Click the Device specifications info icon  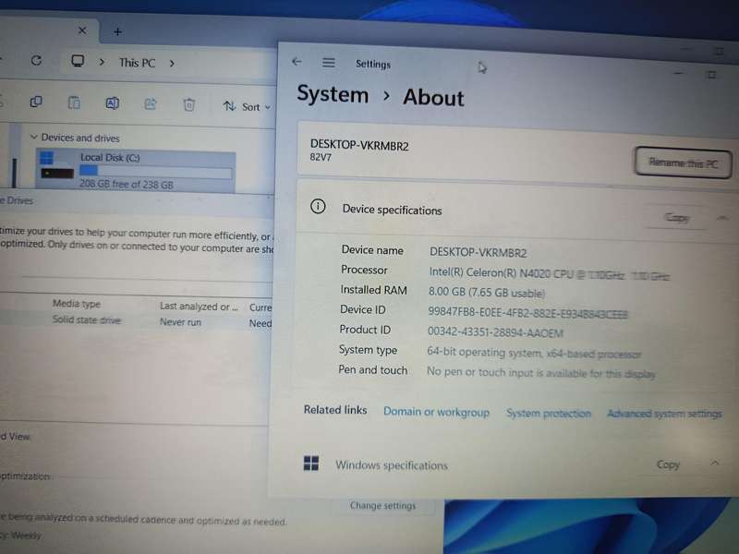tap(318, 206)
